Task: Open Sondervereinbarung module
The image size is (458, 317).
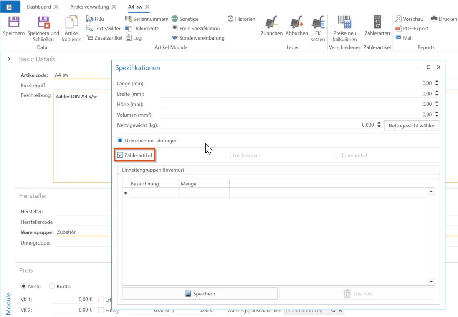Action: 198,38
